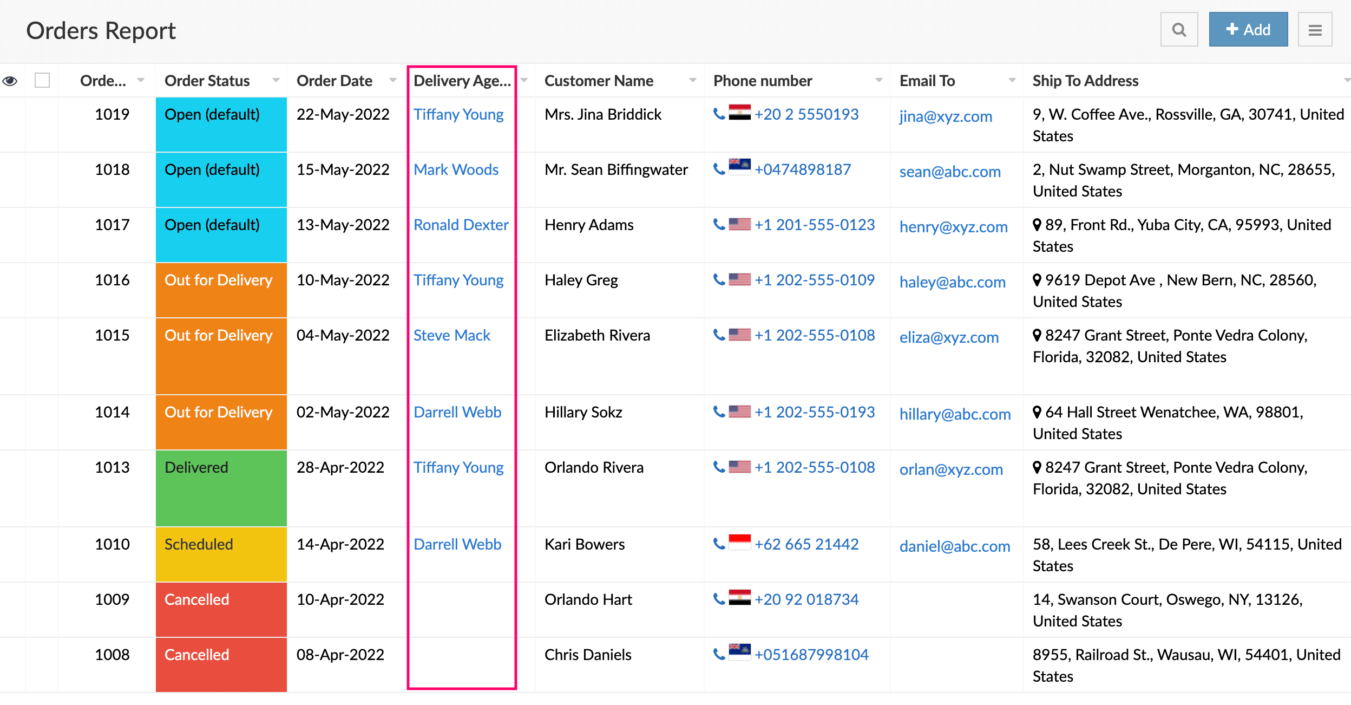Click phone icon for Chris Daniels' row

point(719,654)
